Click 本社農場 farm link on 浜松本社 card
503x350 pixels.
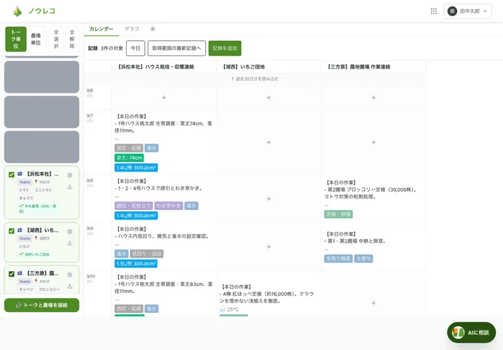click(x=38, y=209)
